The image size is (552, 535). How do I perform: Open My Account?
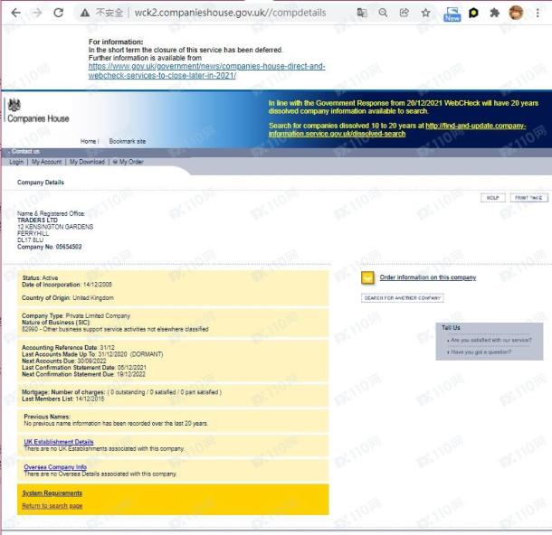click(46, 162)
